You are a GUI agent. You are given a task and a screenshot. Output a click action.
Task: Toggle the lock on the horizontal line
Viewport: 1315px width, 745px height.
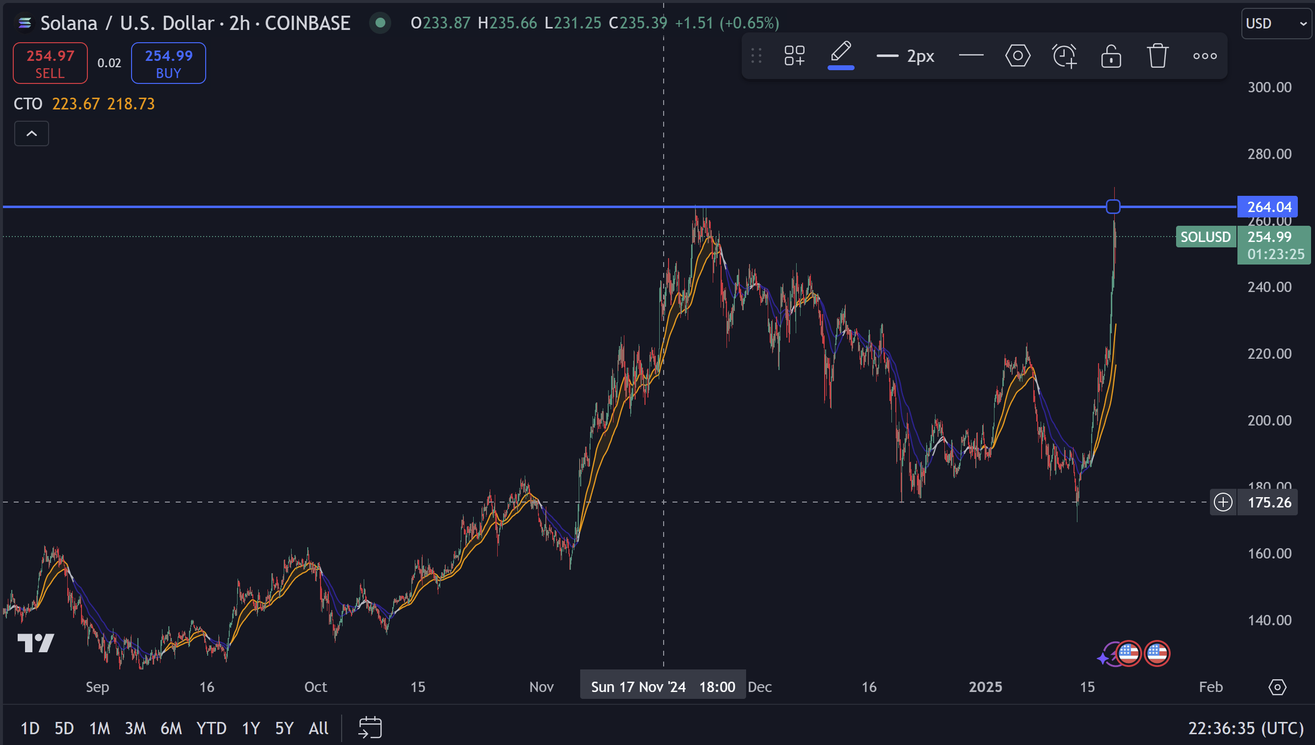click(1111, 56)
